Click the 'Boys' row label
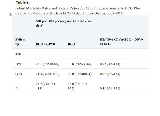This screenshot has width=160, height=116. coord(19,64)
